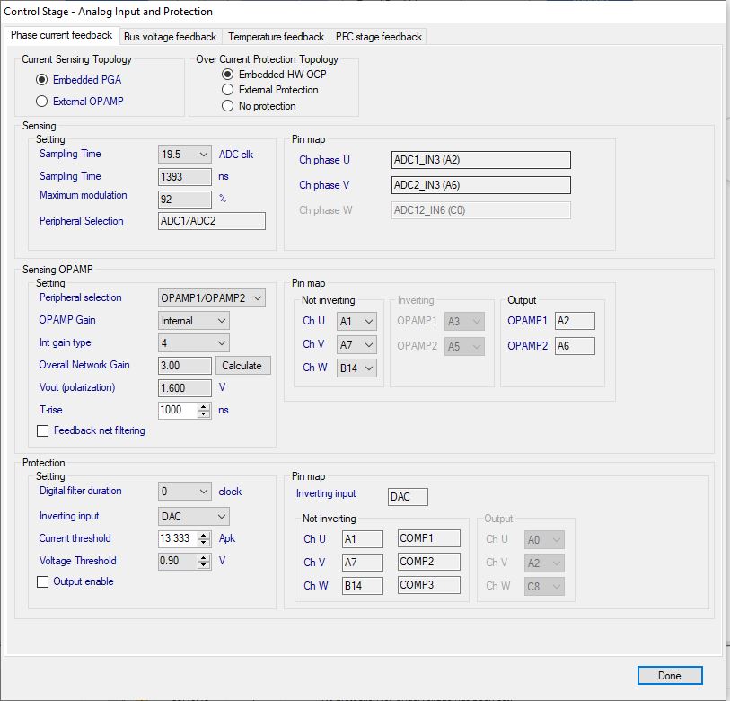Screen dimensions: 730x701
Task: Choose External Protection option
Action: coord(228,90)
